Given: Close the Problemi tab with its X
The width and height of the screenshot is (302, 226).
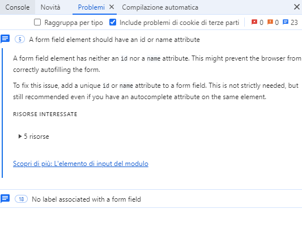Looking at the screenshot, I should 112,7.
